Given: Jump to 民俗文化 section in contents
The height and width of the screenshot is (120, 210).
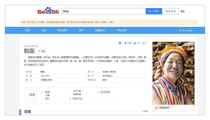Looking at the screenshot, I should pos(77,99).
